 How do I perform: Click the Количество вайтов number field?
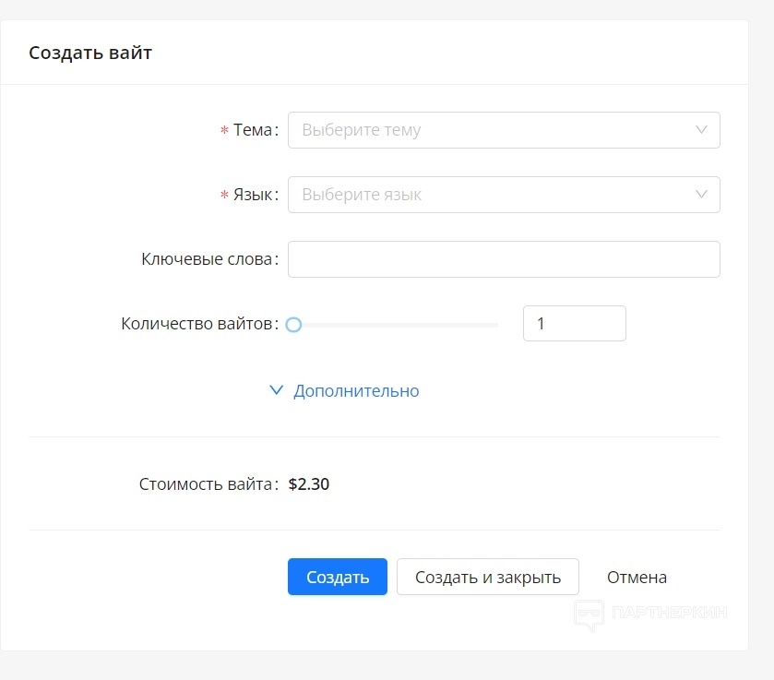[574, 324]
